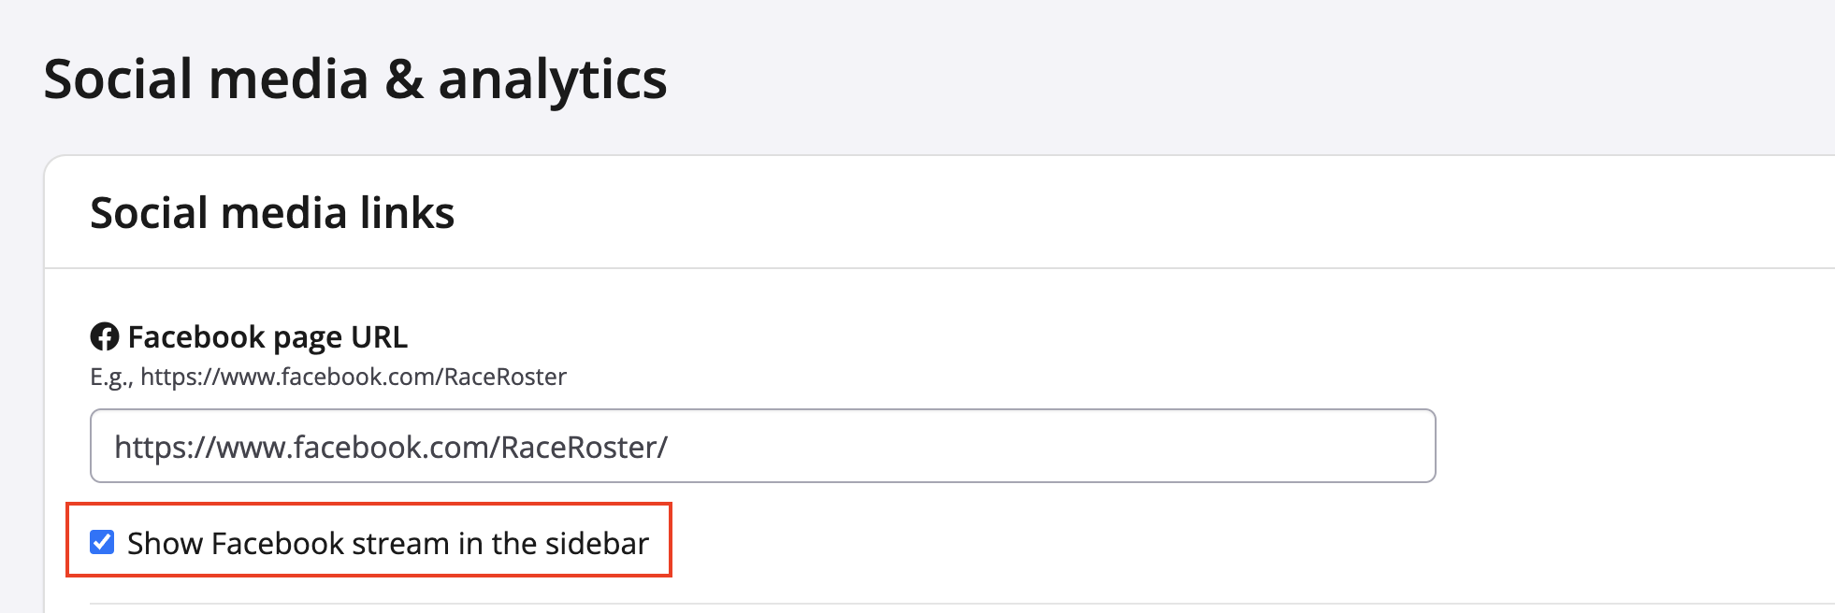This screenshot has height=613, width=1835.
Task: Click the "Facebook page URL" field label
Action: 267,336
